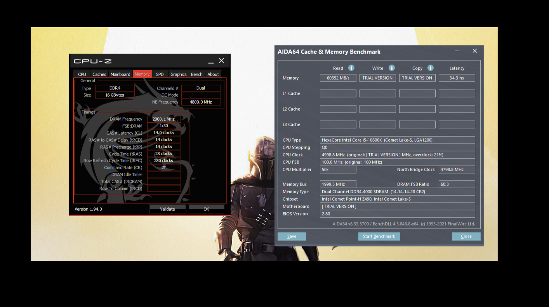
Task: Click the Memory Copy TRIAL VERSION field
Action: click(417, 78)
